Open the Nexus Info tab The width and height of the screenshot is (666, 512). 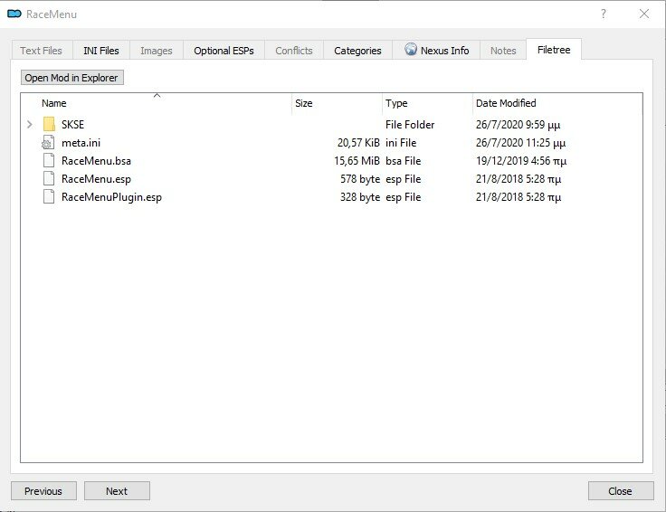pyautogui.click(x=436, y=51)
